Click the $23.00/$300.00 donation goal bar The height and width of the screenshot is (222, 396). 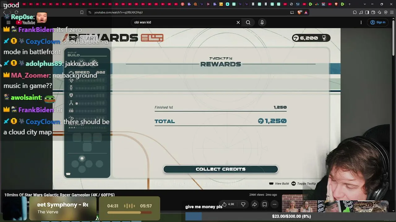tap(291, 216)
